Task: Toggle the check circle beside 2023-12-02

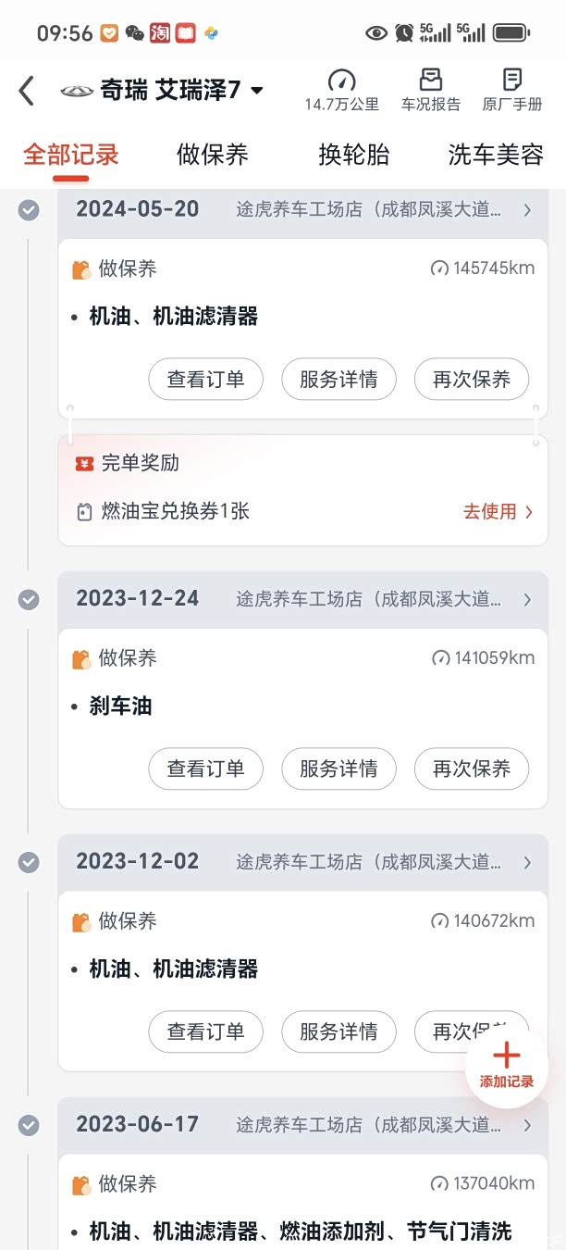Action: 29,862
